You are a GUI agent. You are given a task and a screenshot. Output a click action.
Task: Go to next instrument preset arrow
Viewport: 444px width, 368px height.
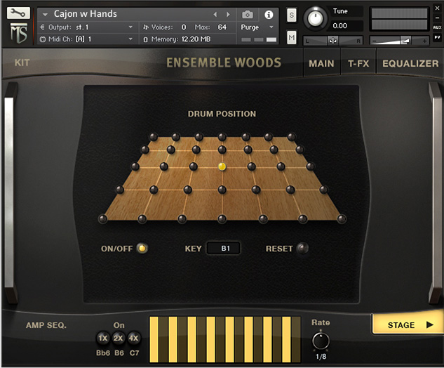[x=228, y=14]
